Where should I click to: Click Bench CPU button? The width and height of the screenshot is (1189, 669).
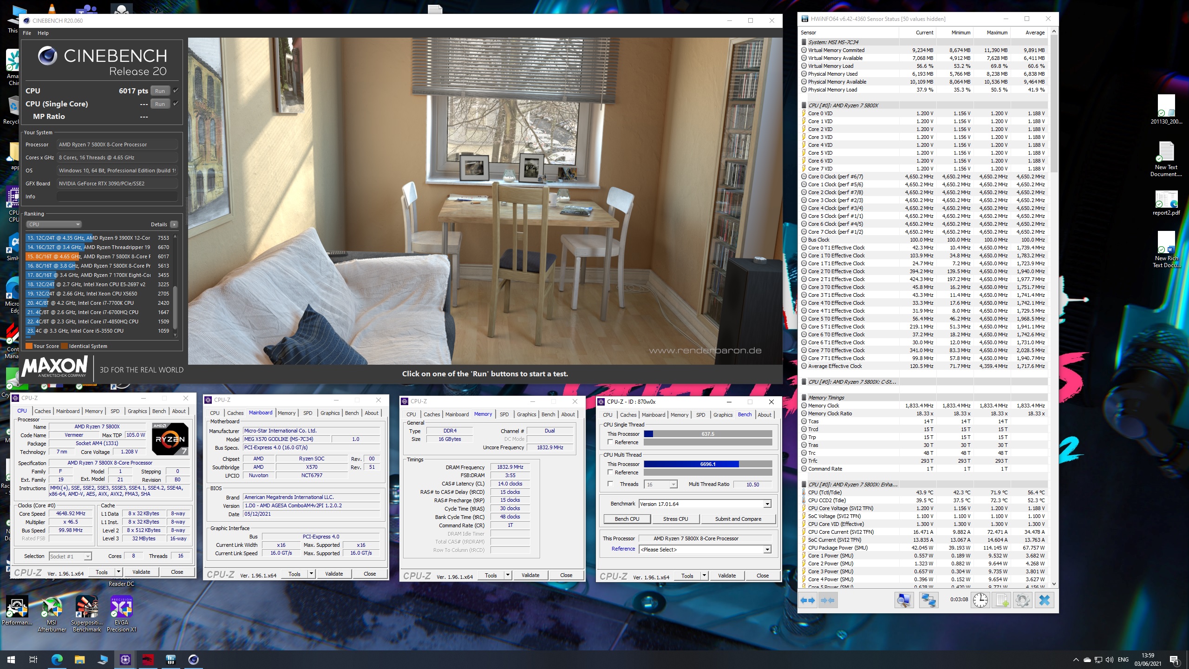tap(627, 519)
